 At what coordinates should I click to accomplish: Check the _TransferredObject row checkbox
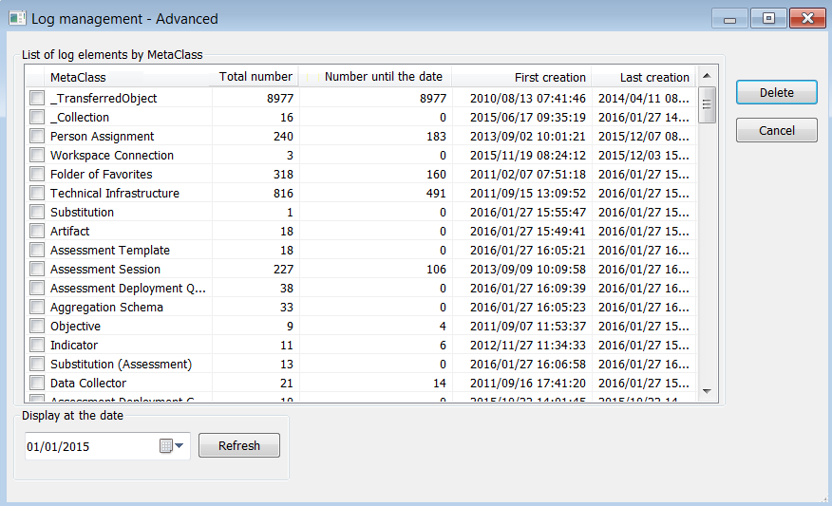coord(37,98)
